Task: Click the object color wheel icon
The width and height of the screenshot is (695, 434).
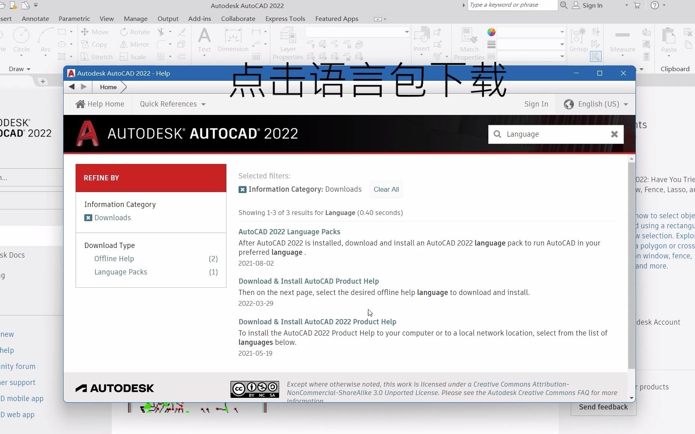Action: (491, 32)
